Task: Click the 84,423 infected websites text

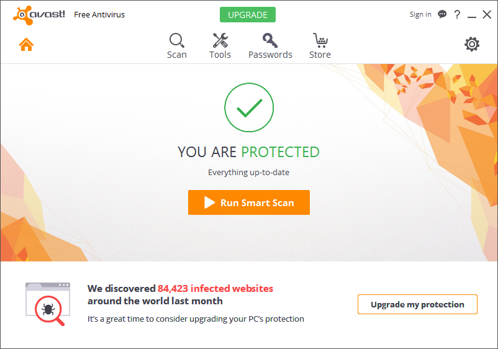Action: coord(215,288)
